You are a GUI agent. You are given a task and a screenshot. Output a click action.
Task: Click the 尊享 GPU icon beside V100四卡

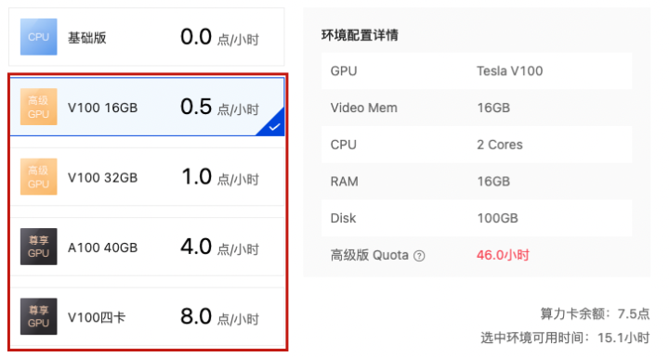39,316
